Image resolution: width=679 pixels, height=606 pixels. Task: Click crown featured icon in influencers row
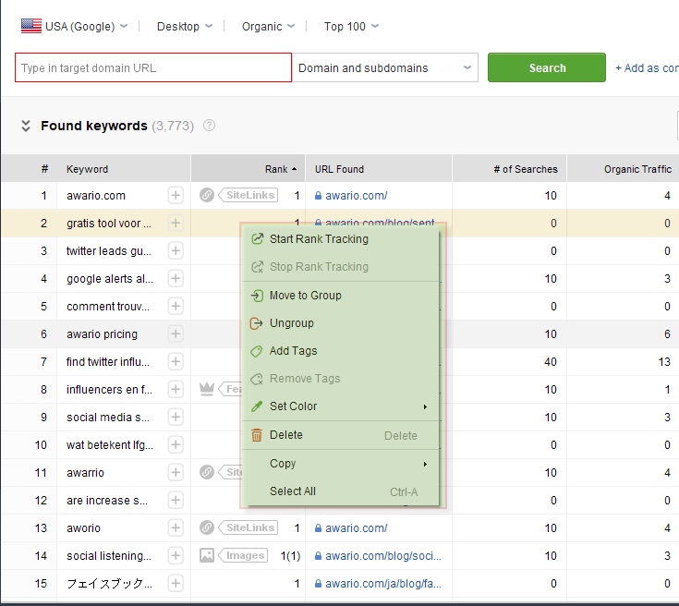tap(207, 389)
